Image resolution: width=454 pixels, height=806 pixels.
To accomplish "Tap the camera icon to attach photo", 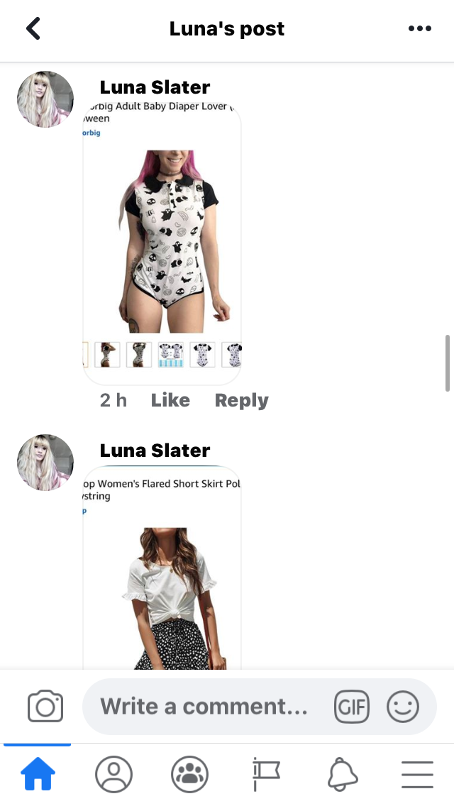I will 45,706.
